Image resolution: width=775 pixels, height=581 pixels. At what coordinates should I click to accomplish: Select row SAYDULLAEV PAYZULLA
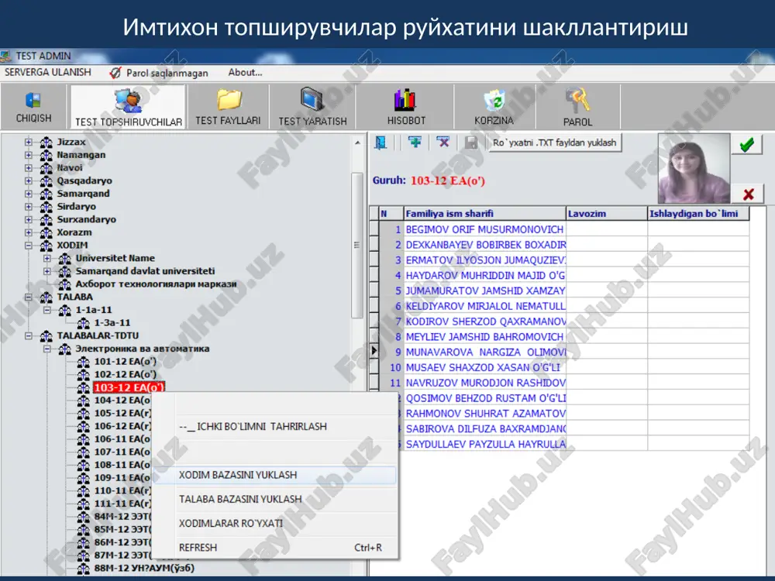(x=485, y=444)
